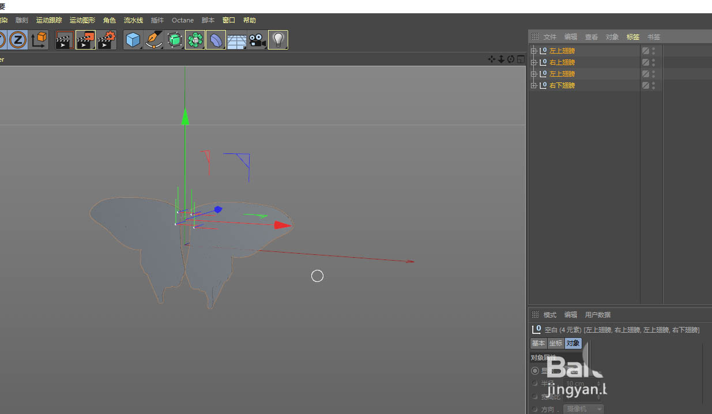Open the 运动图形 menu

82,20
